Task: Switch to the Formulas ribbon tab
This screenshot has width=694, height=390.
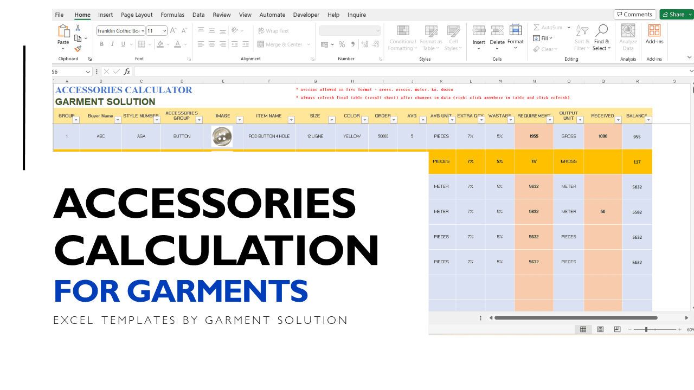Action: (x=172, y=15)
